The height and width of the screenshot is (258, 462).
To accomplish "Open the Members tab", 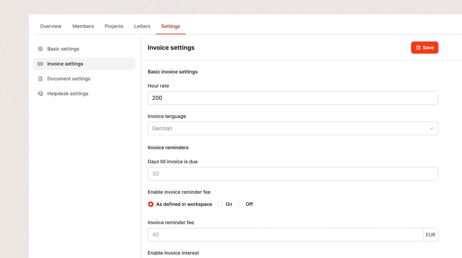I will [x=83, y=26].
